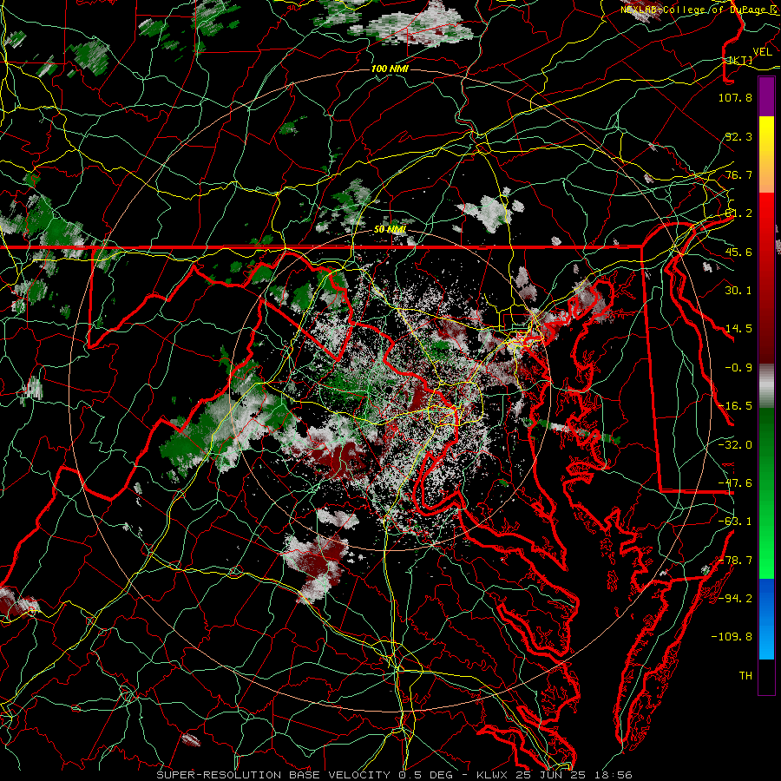Image resolution: width=781 pixels, height=781 pixels.
Task: Click the -47.6 legend value
Action: (735, 483)
